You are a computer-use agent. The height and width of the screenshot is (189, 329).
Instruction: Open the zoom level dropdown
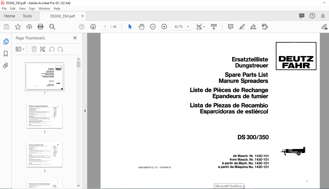pos(188,27)
